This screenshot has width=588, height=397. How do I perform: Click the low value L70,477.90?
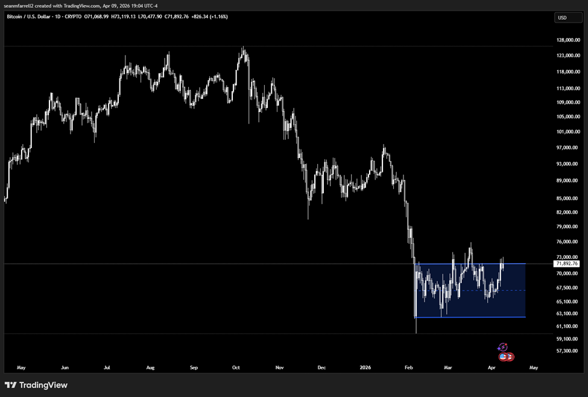150,16
